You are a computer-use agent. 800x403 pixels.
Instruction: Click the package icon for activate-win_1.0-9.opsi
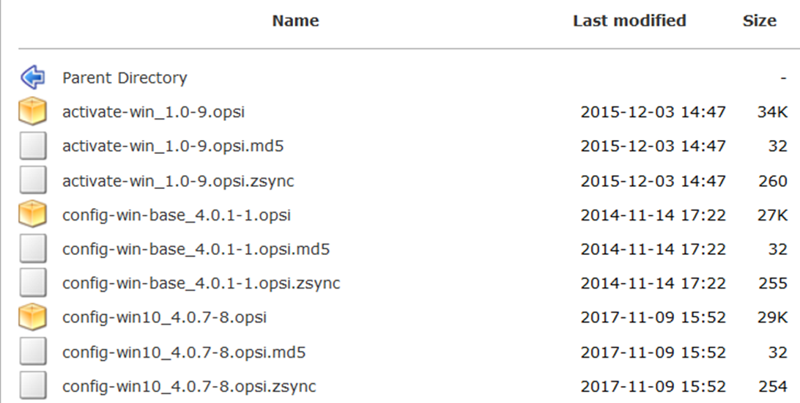pyautogui.click(x=32, y=111)
